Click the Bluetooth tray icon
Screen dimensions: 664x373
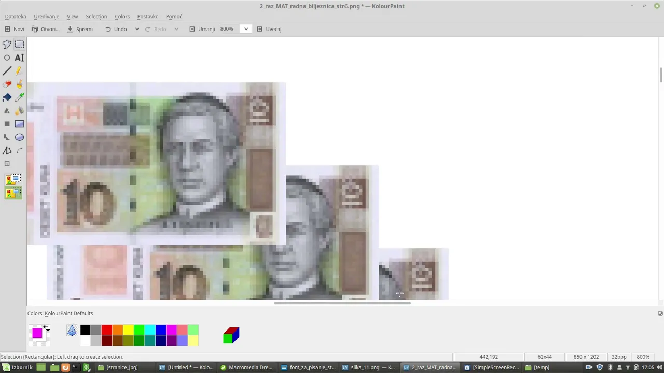click(x=610, y=367)
